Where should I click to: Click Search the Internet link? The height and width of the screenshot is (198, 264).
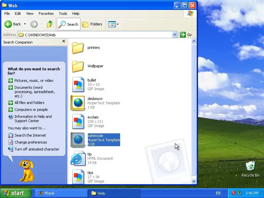pos(30,135)
